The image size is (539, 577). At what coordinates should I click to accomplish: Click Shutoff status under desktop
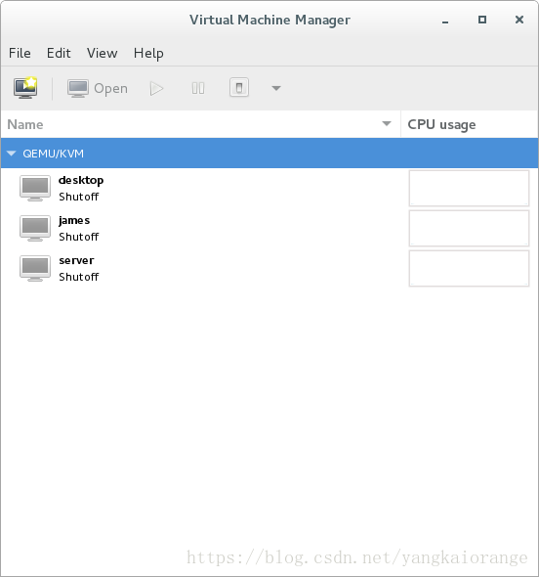pos(79,197)
